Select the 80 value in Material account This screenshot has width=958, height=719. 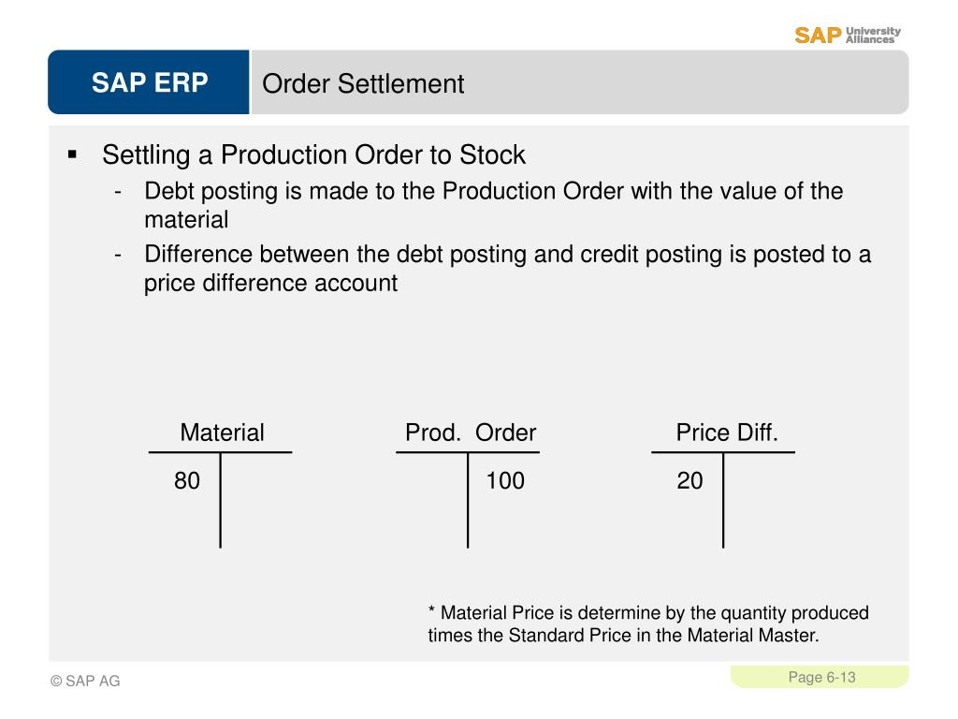pos(187,480)
